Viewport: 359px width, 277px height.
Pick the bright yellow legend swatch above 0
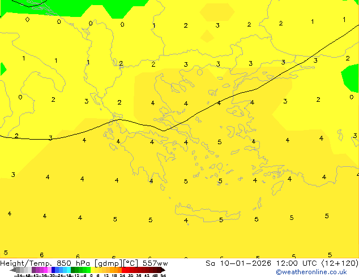(x=92, y=270)
